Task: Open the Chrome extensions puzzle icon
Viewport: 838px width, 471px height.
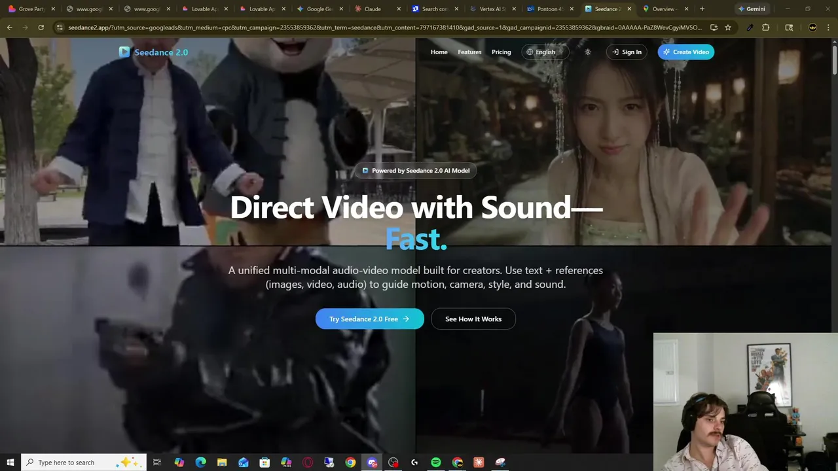Action: coord(765,27)
